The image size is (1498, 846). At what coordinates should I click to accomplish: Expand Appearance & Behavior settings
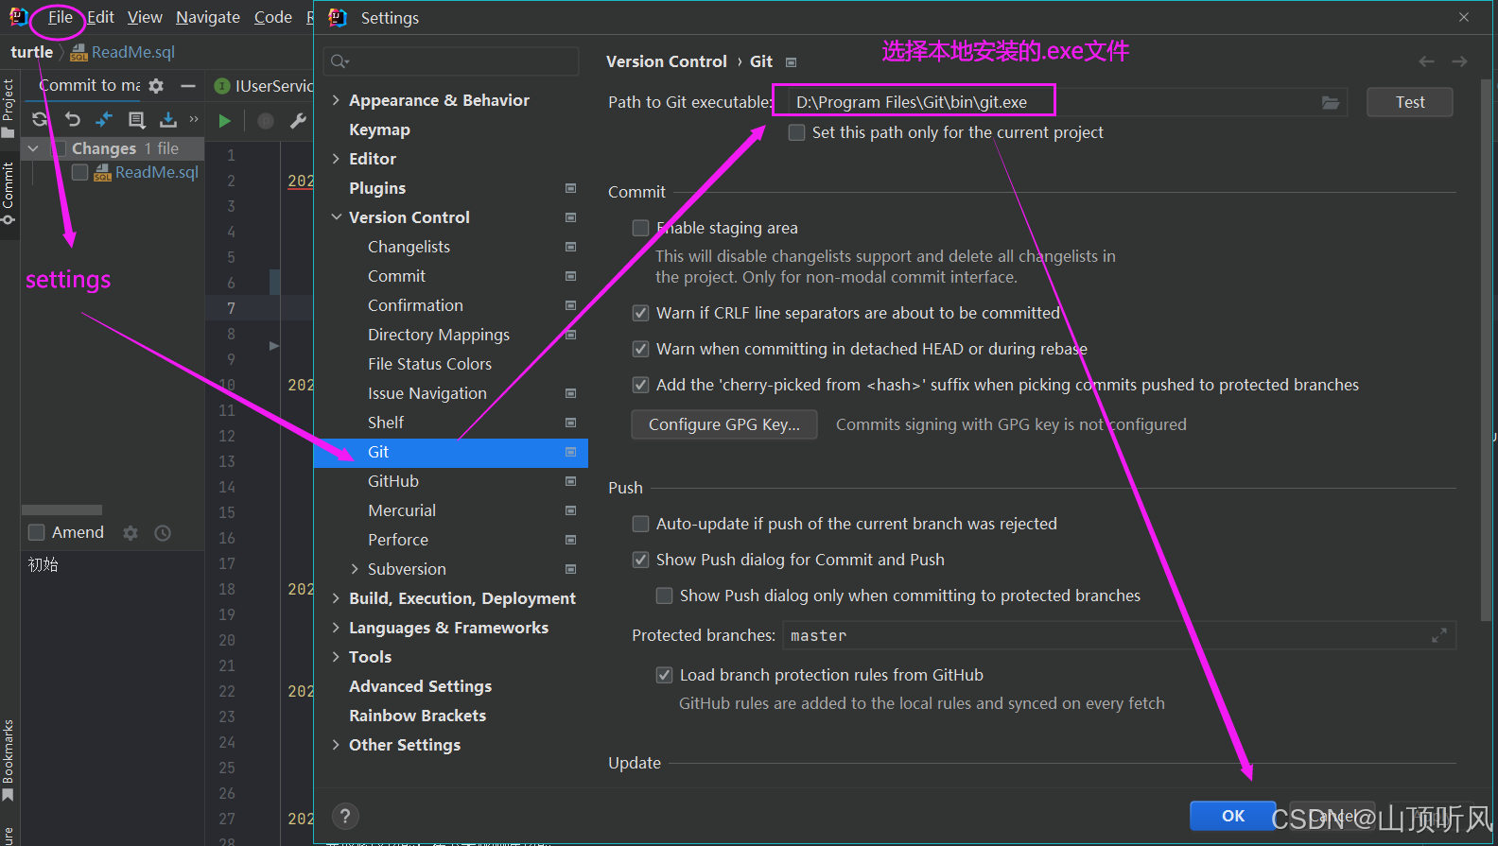(336, 100)
